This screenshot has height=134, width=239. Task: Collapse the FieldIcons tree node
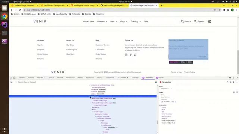(102, 125)
